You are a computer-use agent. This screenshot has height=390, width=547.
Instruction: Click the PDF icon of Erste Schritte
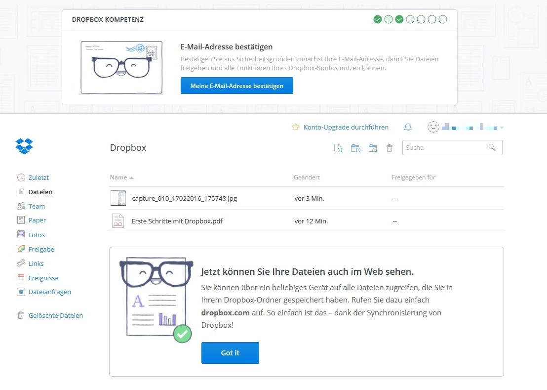point(117,221)
